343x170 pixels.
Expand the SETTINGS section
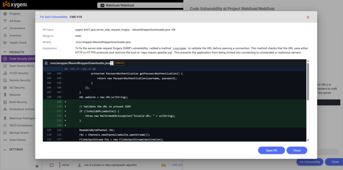(x=5, y=150)
